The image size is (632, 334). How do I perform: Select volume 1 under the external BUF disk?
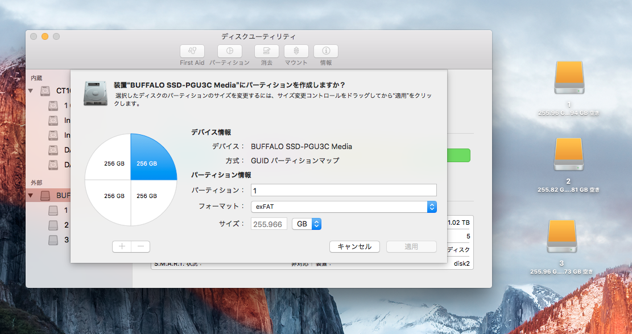pyautogui.click(x=59, y=210)
